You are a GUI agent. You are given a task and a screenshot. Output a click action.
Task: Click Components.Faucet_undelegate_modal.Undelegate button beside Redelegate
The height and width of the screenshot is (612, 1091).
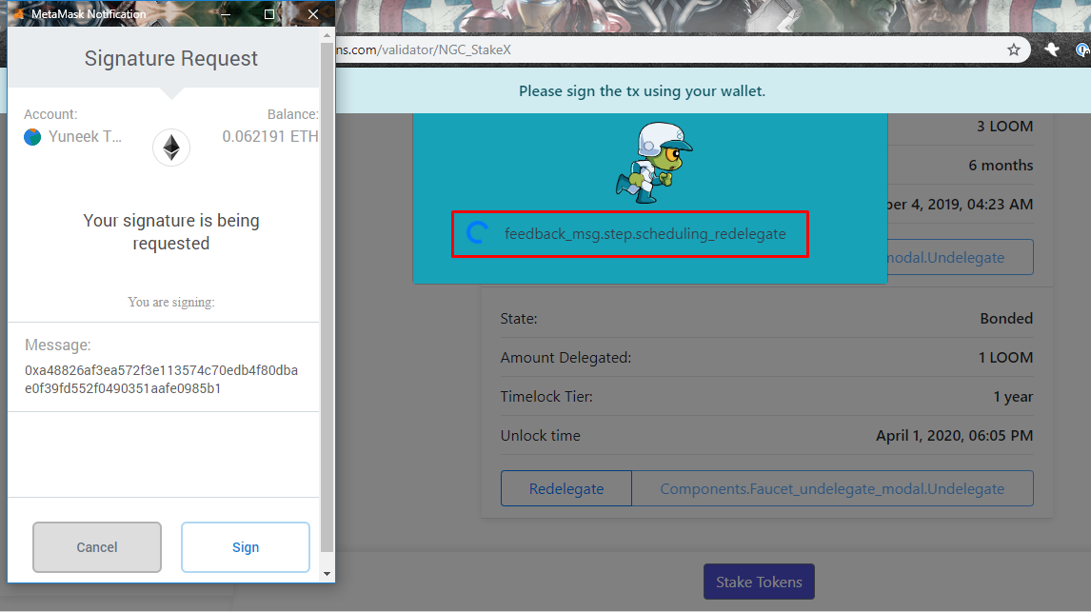pyautogui.click(x=832, y=489)
